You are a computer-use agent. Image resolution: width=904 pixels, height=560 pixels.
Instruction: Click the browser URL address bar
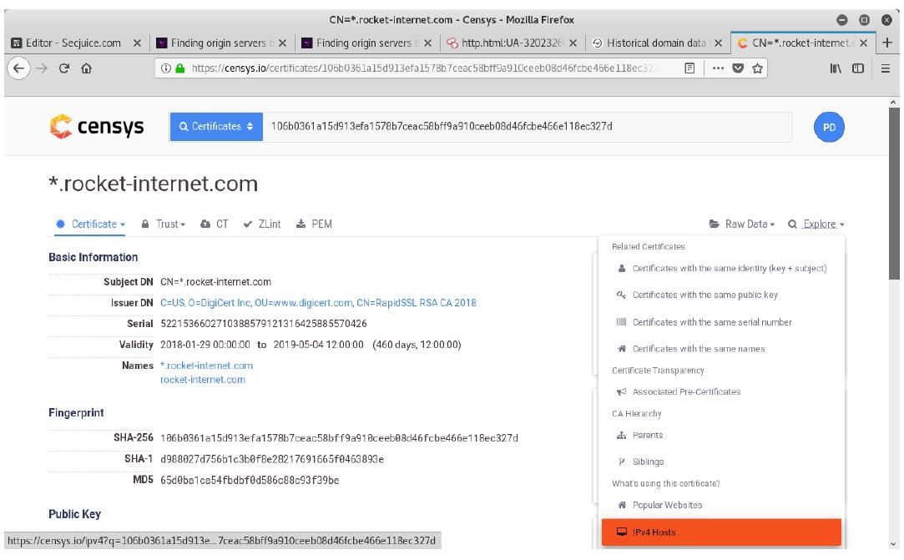(426, 68)
